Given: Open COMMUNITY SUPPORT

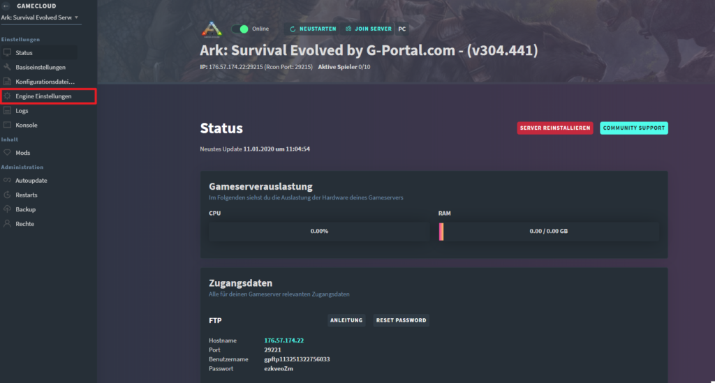Looking at the screenshot, I should pyautogui.click(x=634, y=128).
